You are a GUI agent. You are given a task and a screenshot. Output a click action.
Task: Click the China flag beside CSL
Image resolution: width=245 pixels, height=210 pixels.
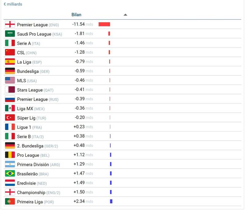[10, 53]
